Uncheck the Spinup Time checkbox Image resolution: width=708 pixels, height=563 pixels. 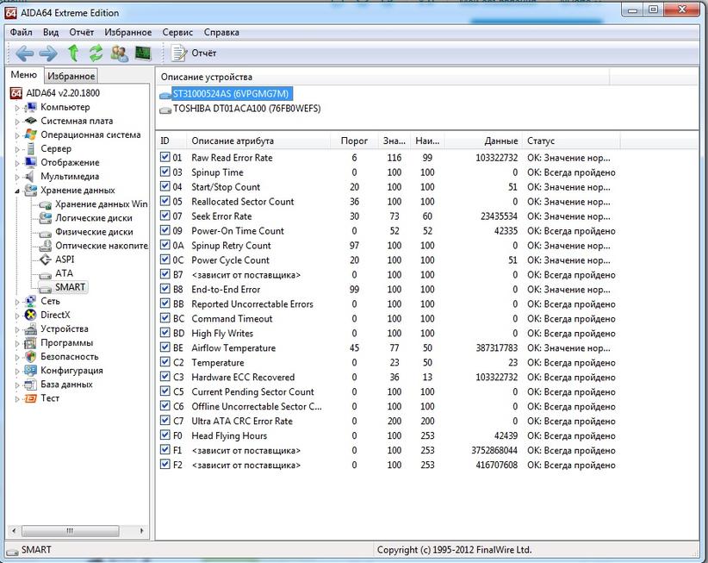[165, 172]
